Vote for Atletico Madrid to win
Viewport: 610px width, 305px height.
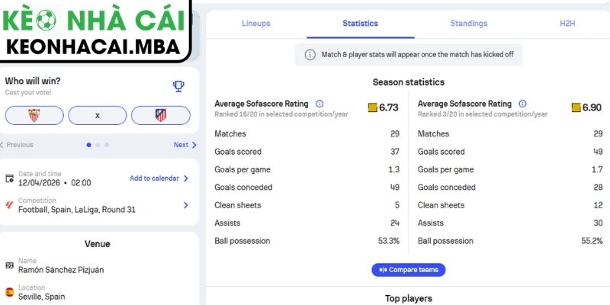(160, 115)
